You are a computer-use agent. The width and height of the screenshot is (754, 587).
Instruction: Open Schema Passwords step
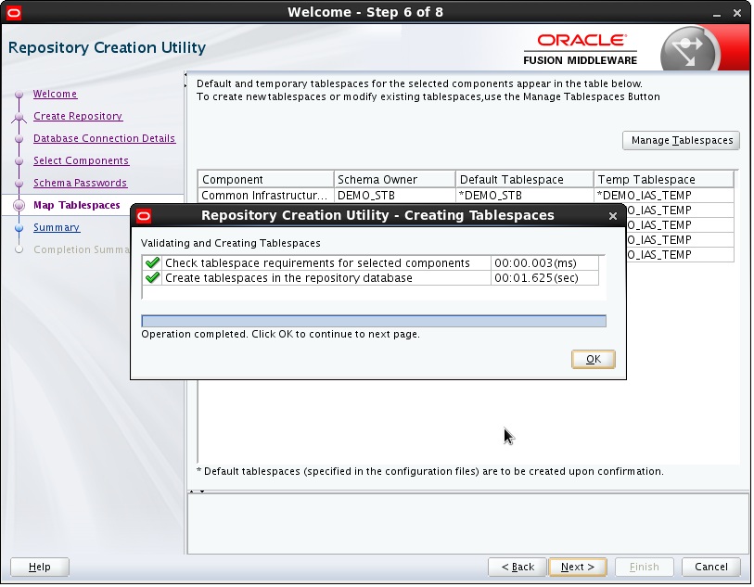(x=81, y=184)
